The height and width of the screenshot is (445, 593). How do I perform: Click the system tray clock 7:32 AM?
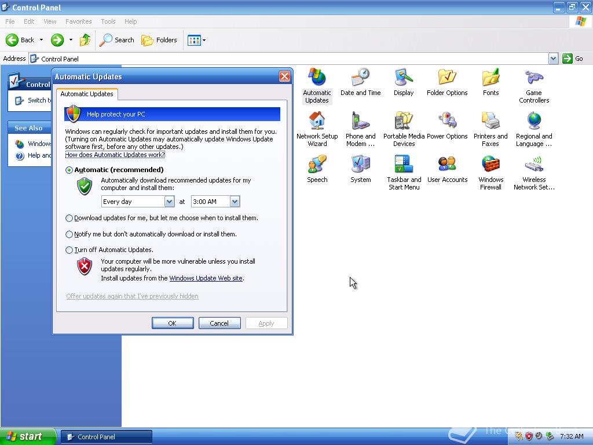pyautogui.click(x=572, y=436)
